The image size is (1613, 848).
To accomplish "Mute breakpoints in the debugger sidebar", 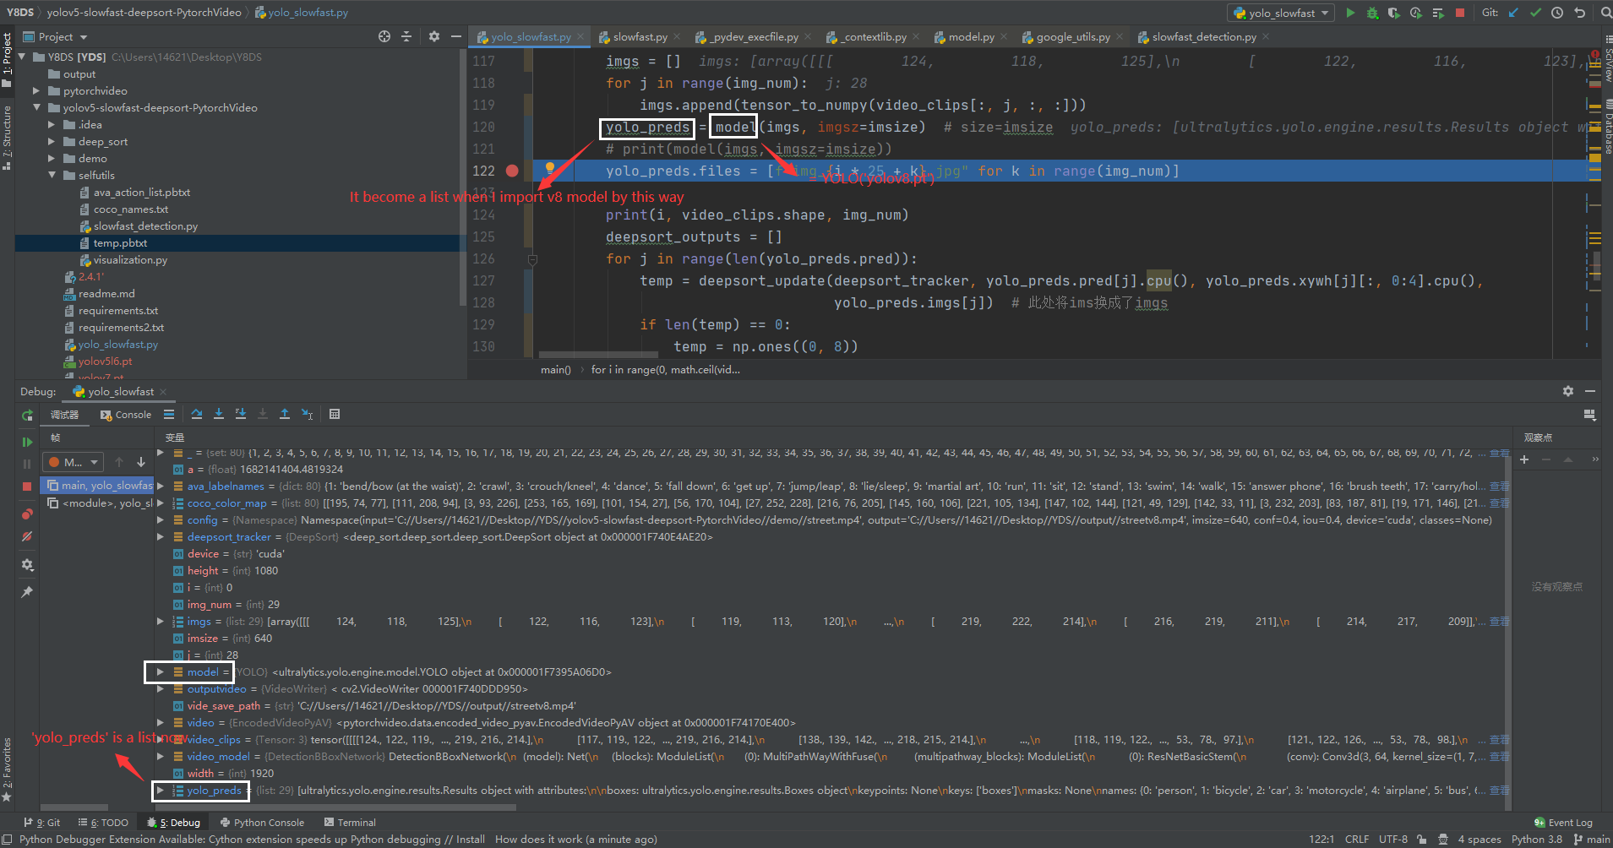I will [26, 536].
